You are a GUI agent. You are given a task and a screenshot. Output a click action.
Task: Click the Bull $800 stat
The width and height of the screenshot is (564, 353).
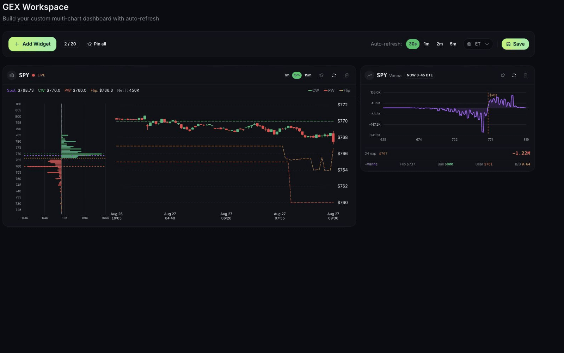(445, 164)
